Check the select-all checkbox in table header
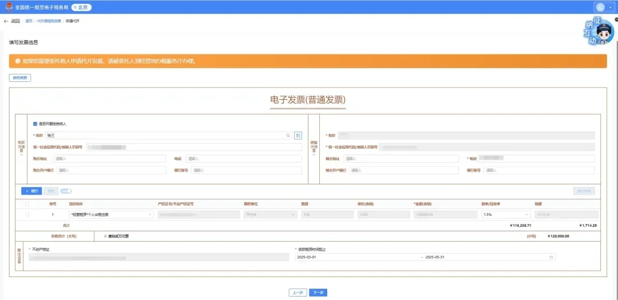The width and height of the screenshot is (618, 300). (x=27, y=203)
